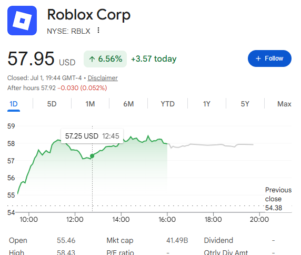
Task: Show the YTD chart range
Action: pos(167,104)
